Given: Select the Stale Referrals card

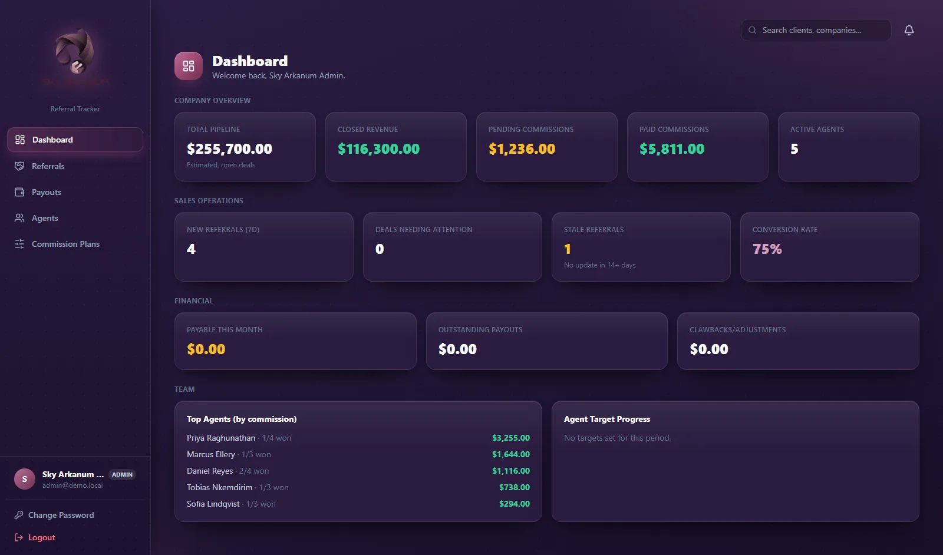Looking at the screenshot, I should pyautogui.click(x=641, y=247).
